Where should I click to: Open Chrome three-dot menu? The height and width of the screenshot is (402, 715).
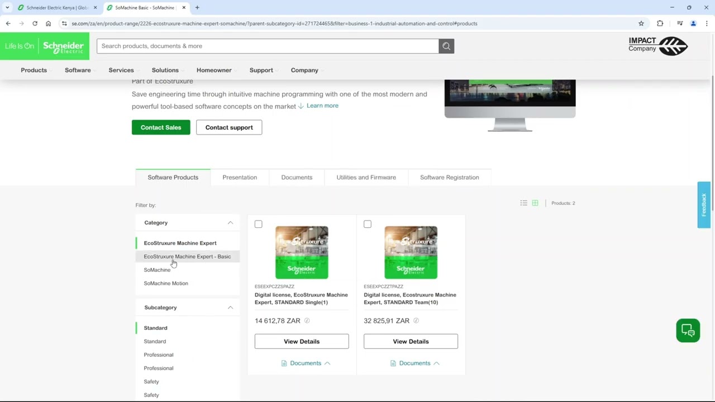(707, 23)
